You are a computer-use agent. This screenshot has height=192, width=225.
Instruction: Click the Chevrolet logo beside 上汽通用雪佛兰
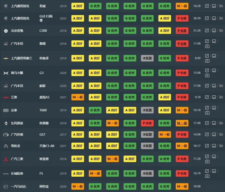(6, 58)
